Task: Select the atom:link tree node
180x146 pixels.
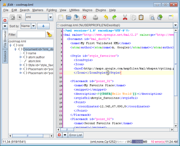Action: tap(34, 61)
